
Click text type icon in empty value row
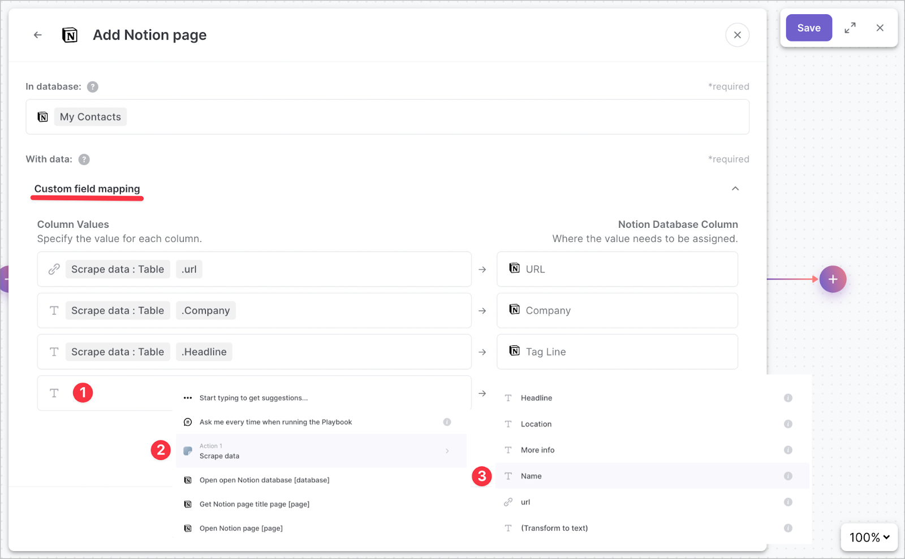(x=54, y=393)
